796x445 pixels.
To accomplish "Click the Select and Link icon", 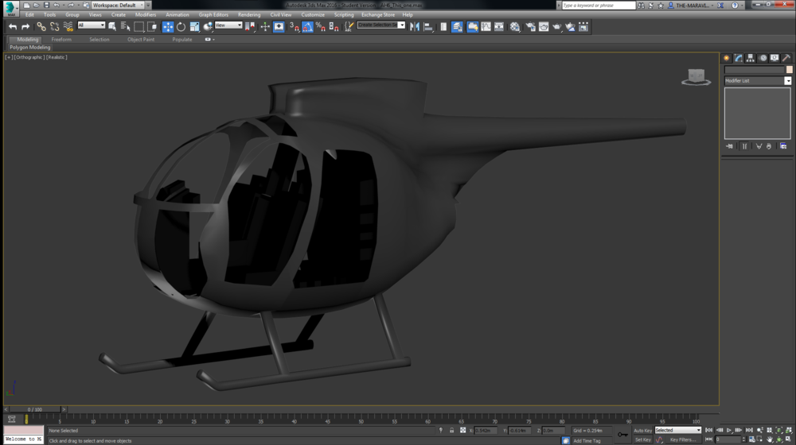I will (x=41, y=27).
